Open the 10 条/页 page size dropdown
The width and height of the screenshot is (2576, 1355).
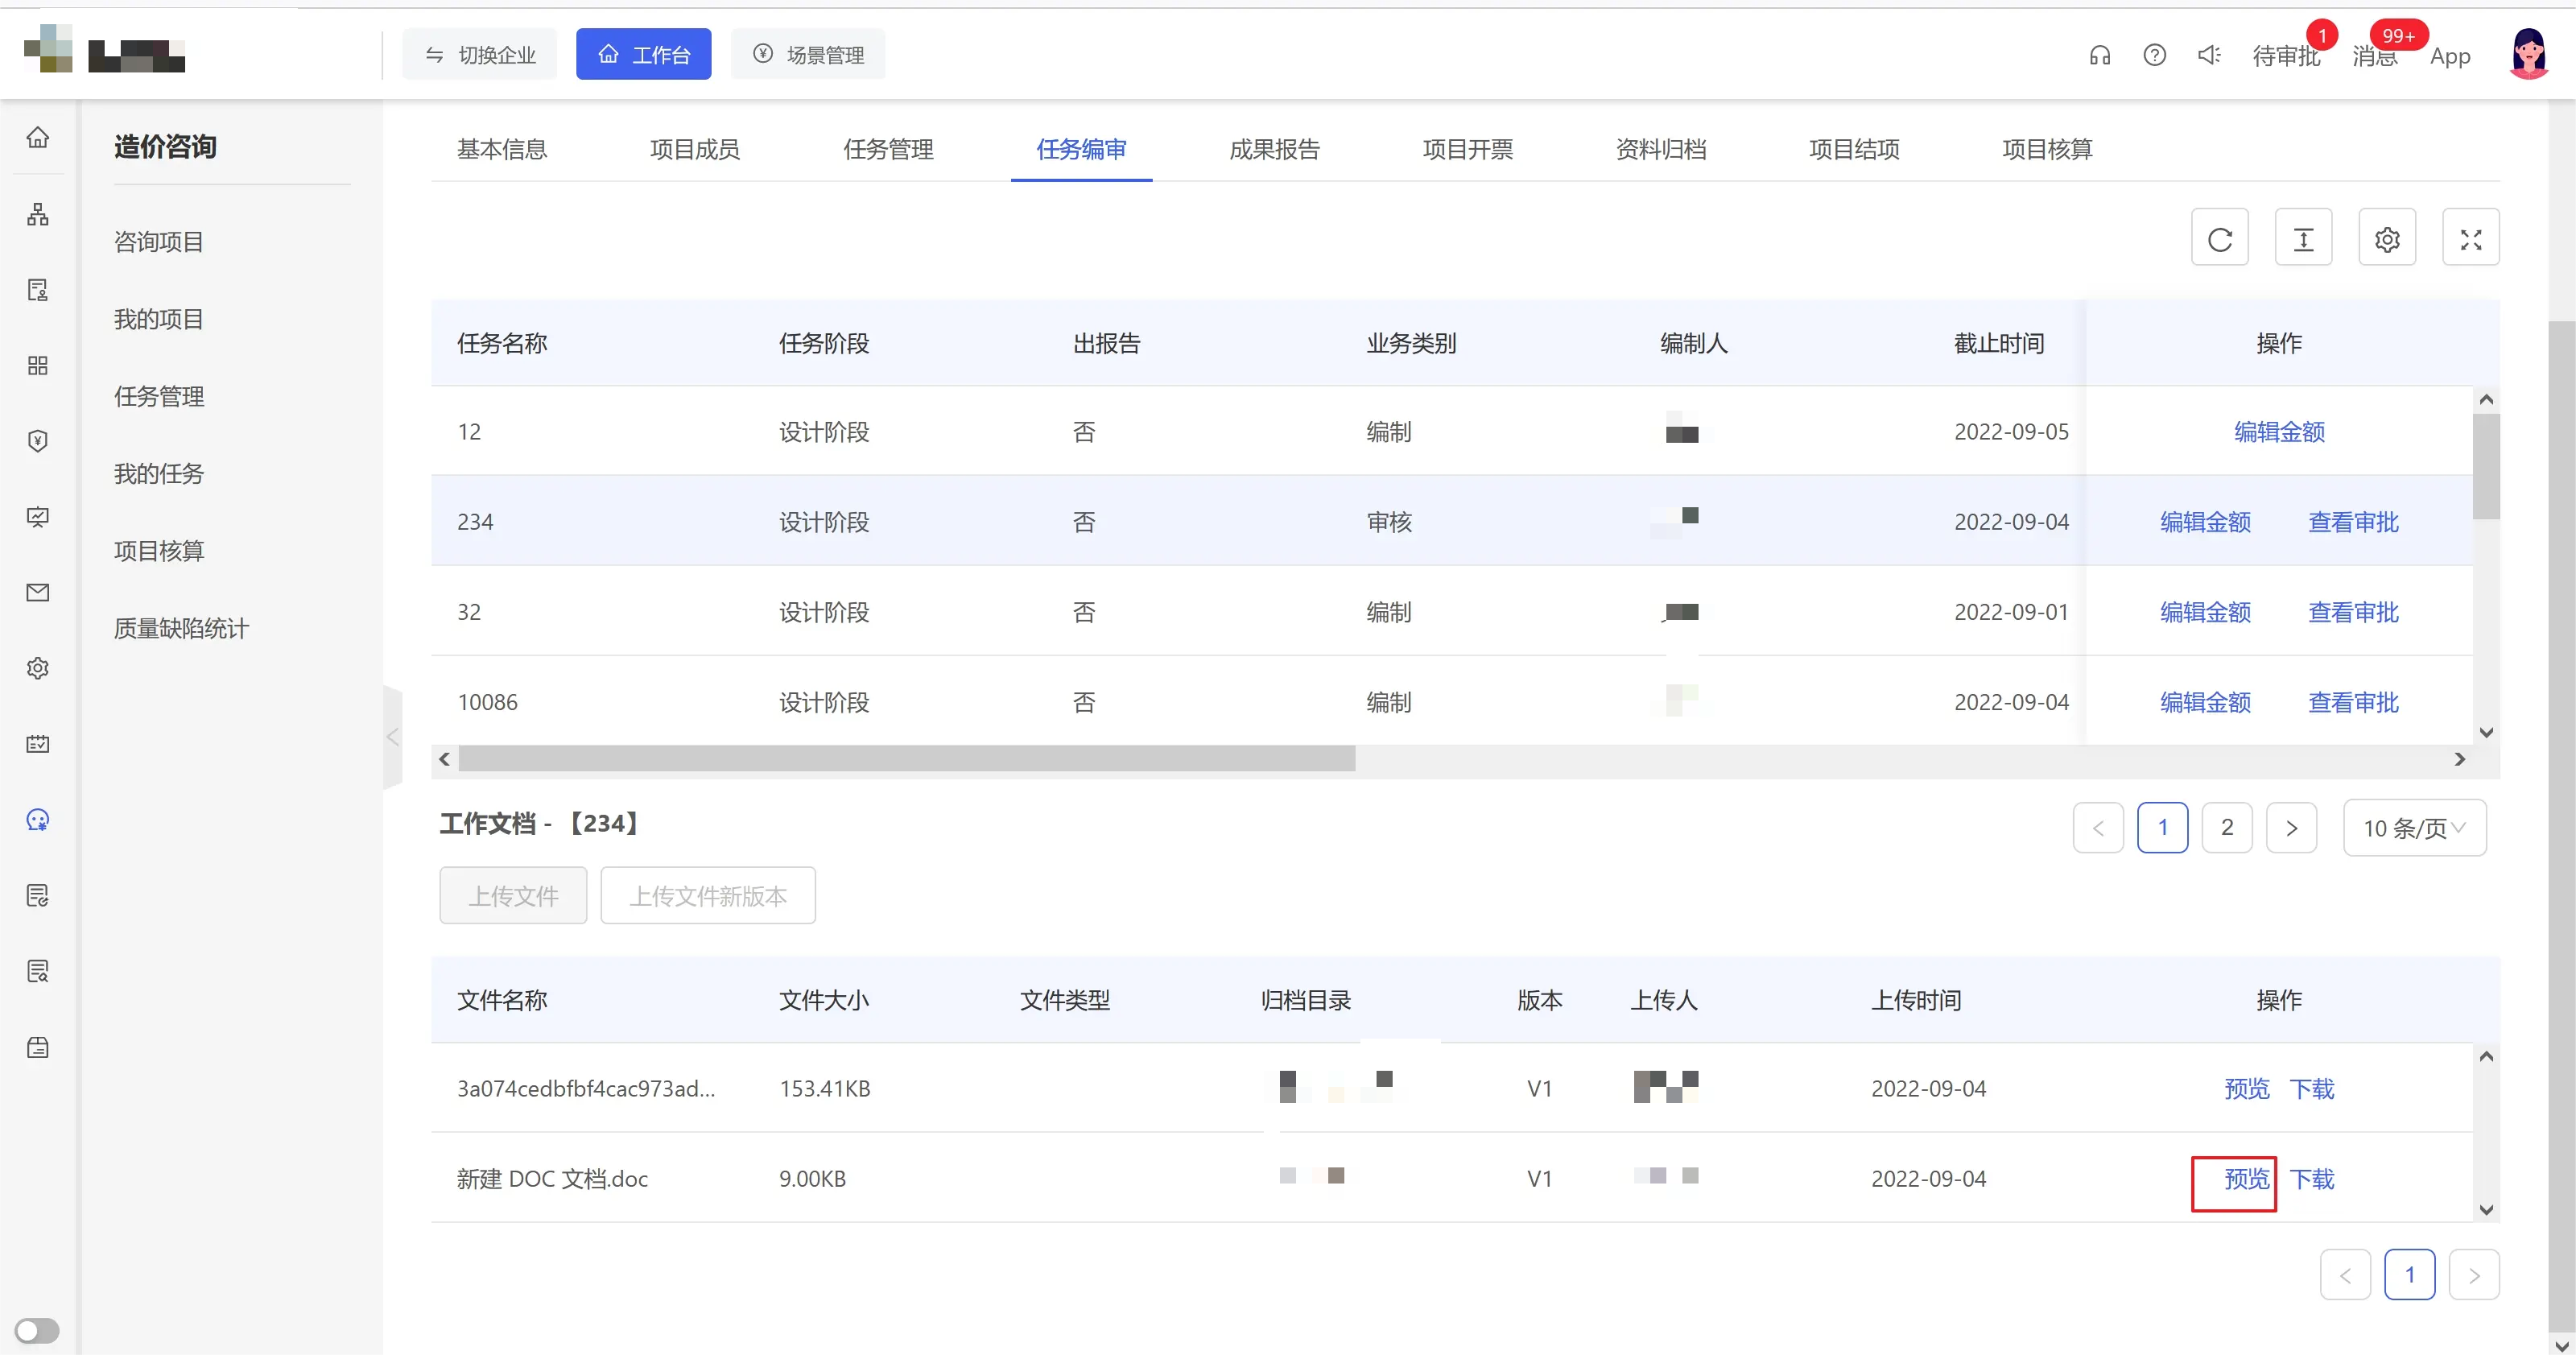2414,828
